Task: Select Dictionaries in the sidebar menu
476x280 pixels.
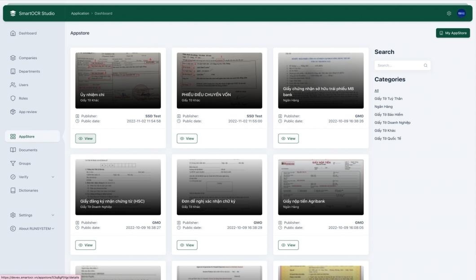Action: 28,190
